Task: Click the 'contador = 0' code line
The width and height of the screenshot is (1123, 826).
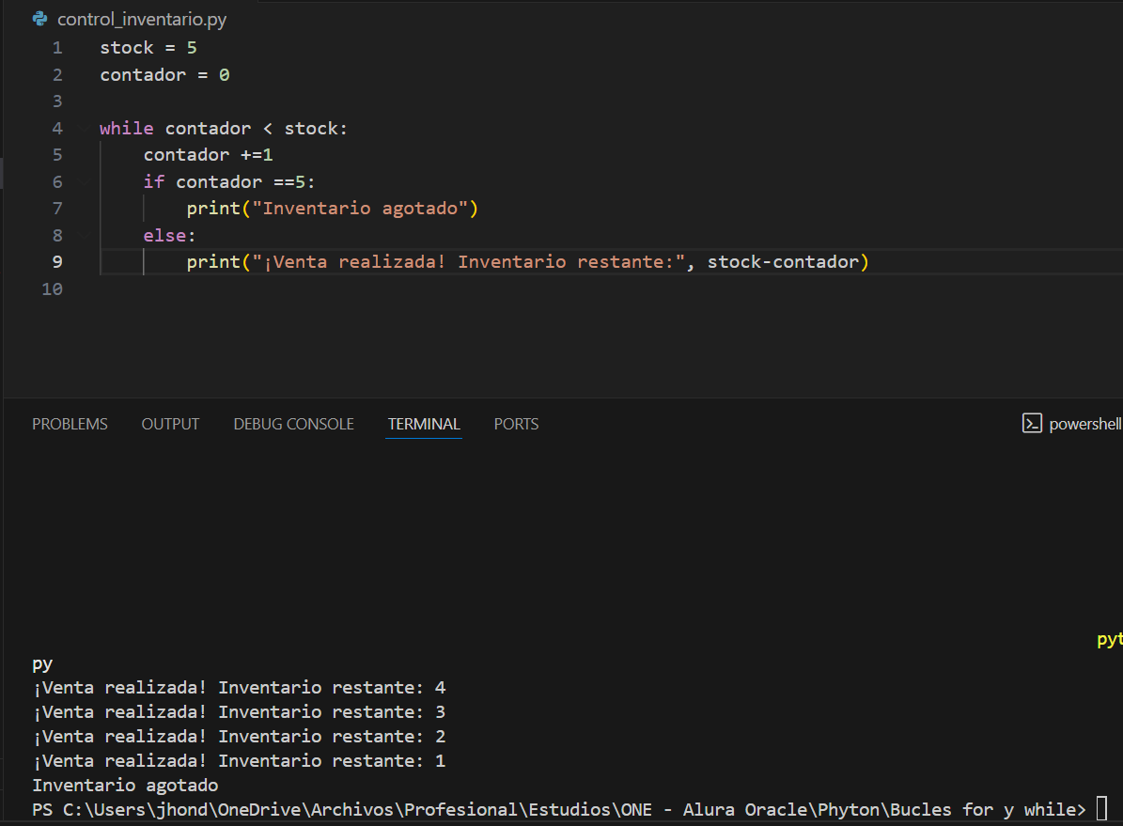Action: coord(164,74)
